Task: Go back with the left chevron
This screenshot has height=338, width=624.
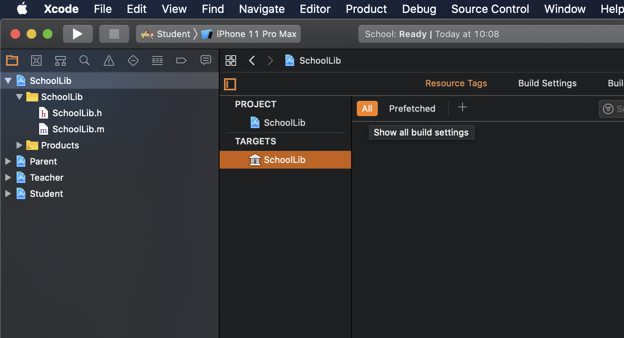Action: (x=252, y=61)
